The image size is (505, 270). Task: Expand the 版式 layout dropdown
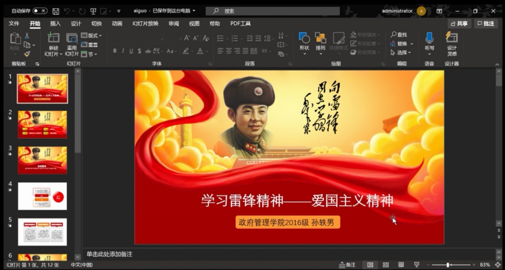point(91,36)
